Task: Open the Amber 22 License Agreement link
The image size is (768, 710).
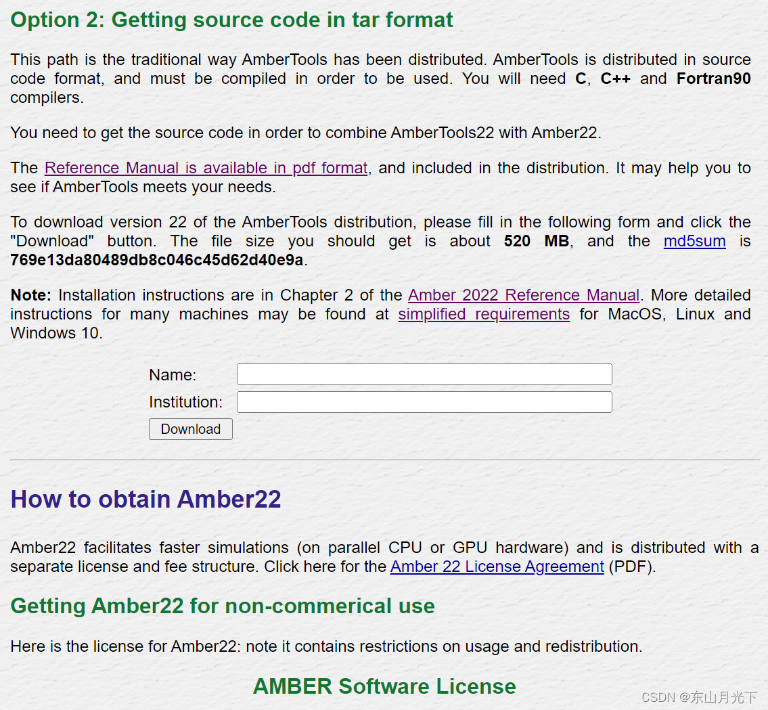Action: 497,567
